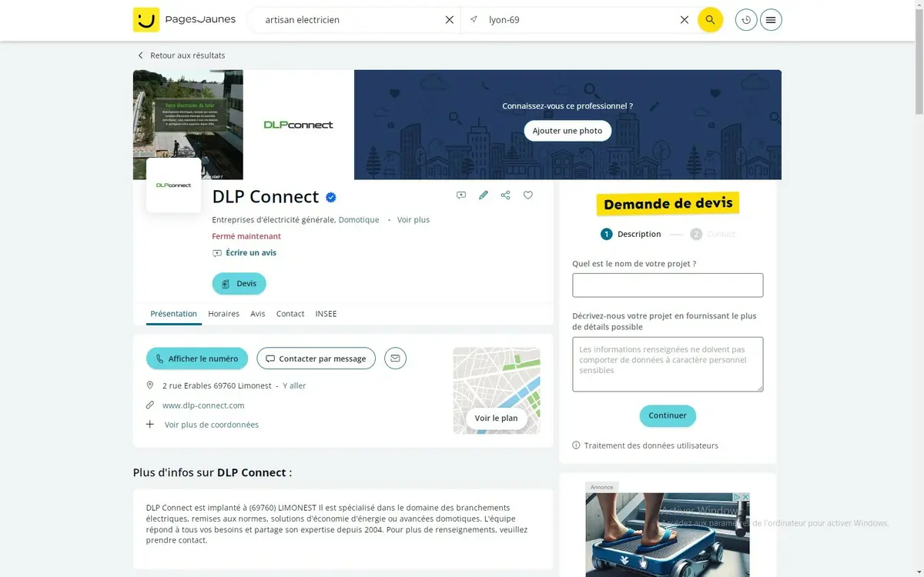Click the yellow search magnifier button
Image resolution: width=924 pixels, height=577 pixels.
[710, 20]
